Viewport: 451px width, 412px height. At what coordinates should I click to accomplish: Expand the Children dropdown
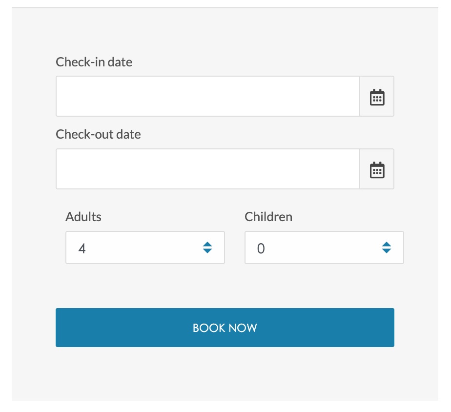324,248
